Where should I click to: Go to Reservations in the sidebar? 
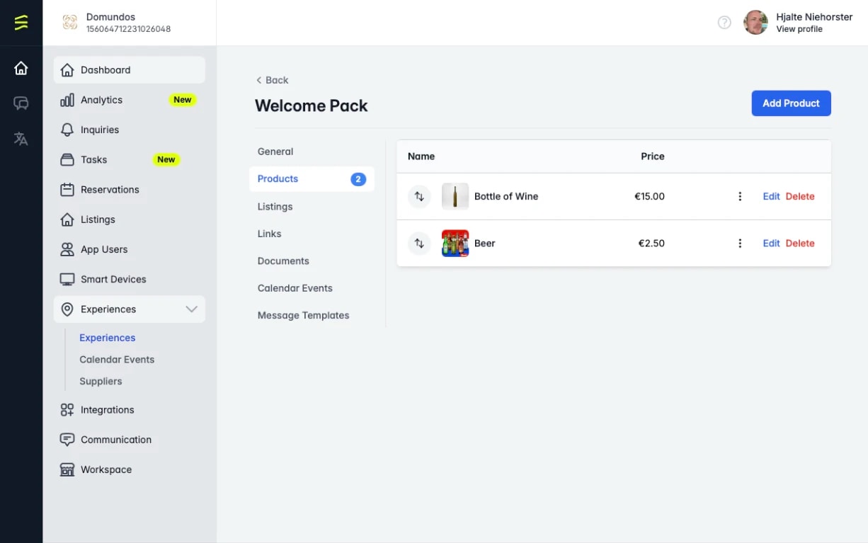(x=130, y=190)
